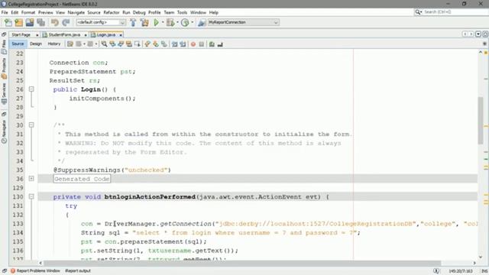
Task: Select the Login.java tab
Action: [x=106, y=35]
